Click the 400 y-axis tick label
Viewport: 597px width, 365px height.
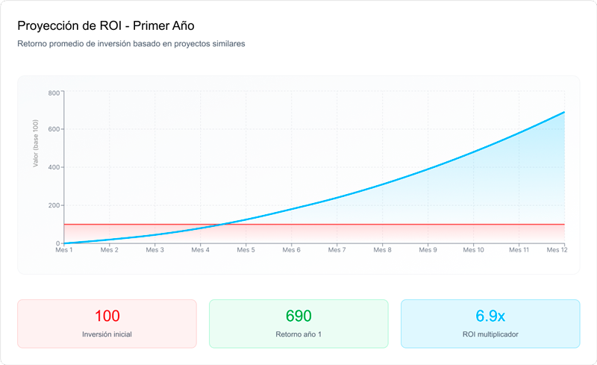pos(54,167)
